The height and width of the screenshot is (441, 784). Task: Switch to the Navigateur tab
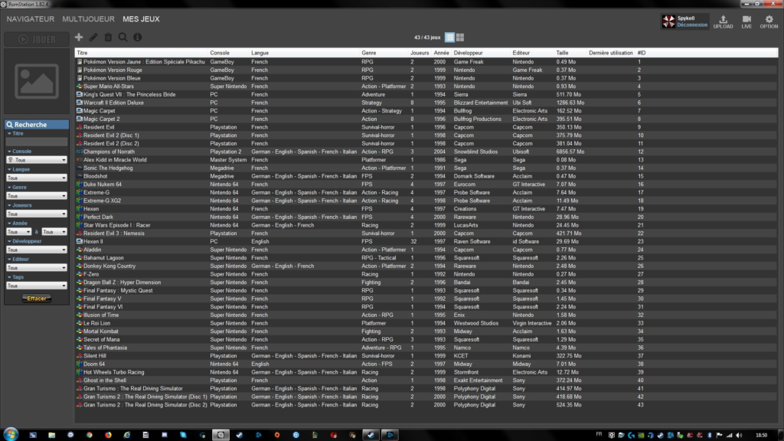click(31, 18)
